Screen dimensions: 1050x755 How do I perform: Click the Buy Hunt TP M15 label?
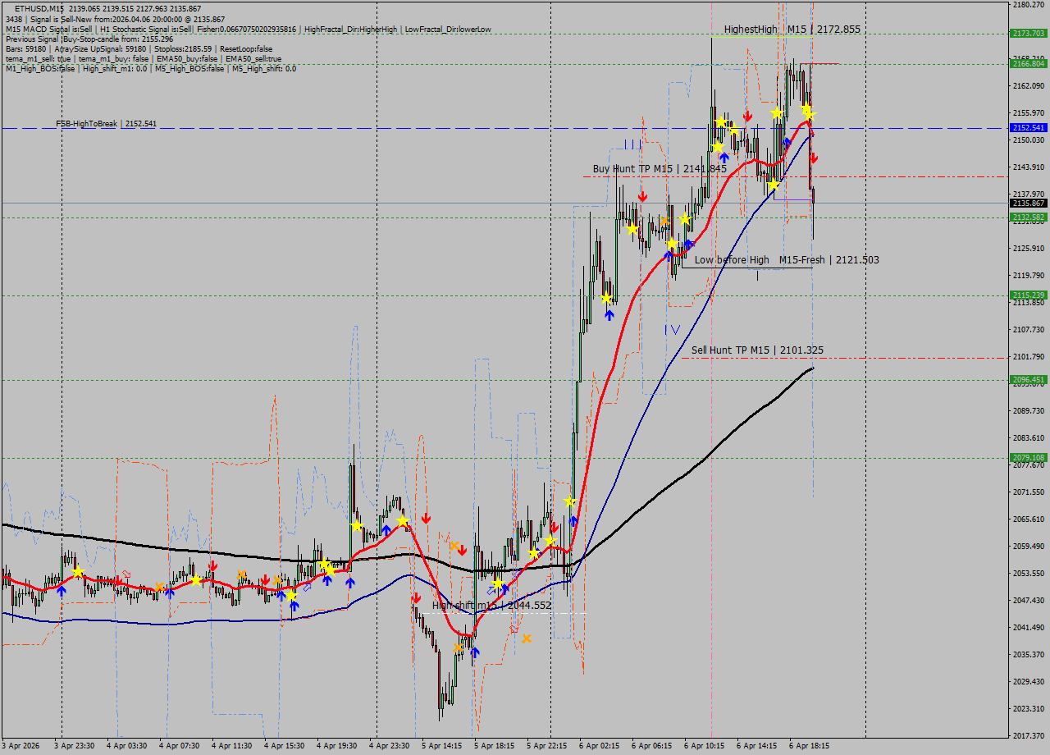[660, 169]
